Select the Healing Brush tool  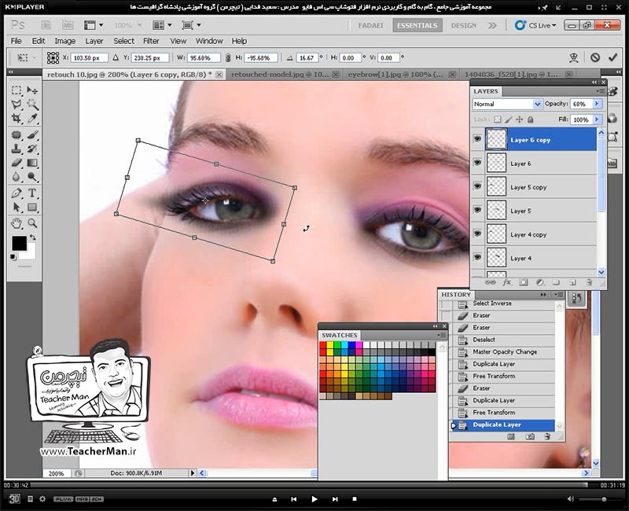tap(16, 134)
